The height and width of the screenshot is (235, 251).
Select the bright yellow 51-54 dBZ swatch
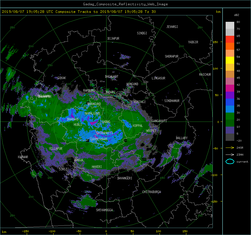pyautogui.click(x=230, y=60)
